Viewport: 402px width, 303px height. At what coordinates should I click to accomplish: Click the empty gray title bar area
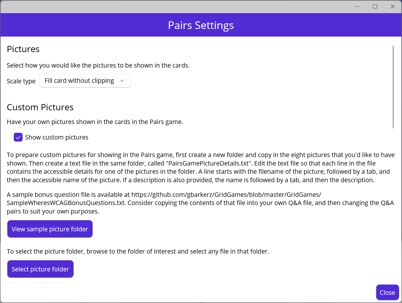(176, 6)
